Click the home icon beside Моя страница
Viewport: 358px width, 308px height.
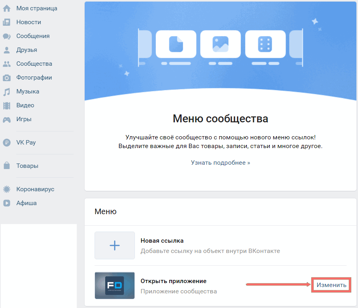tap(7, 8)
